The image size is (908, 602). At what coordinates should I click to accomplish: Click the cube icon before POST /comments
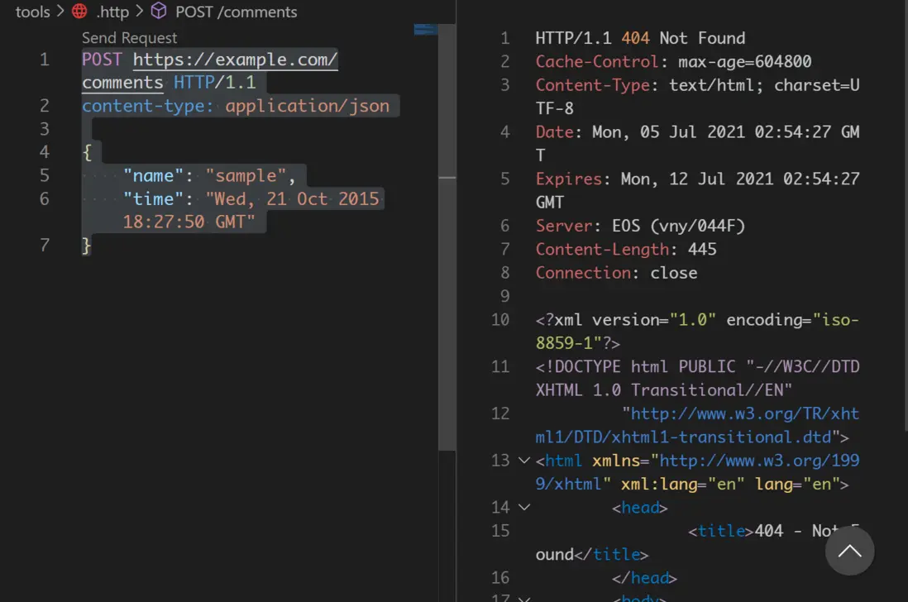[x=159, y=11]
